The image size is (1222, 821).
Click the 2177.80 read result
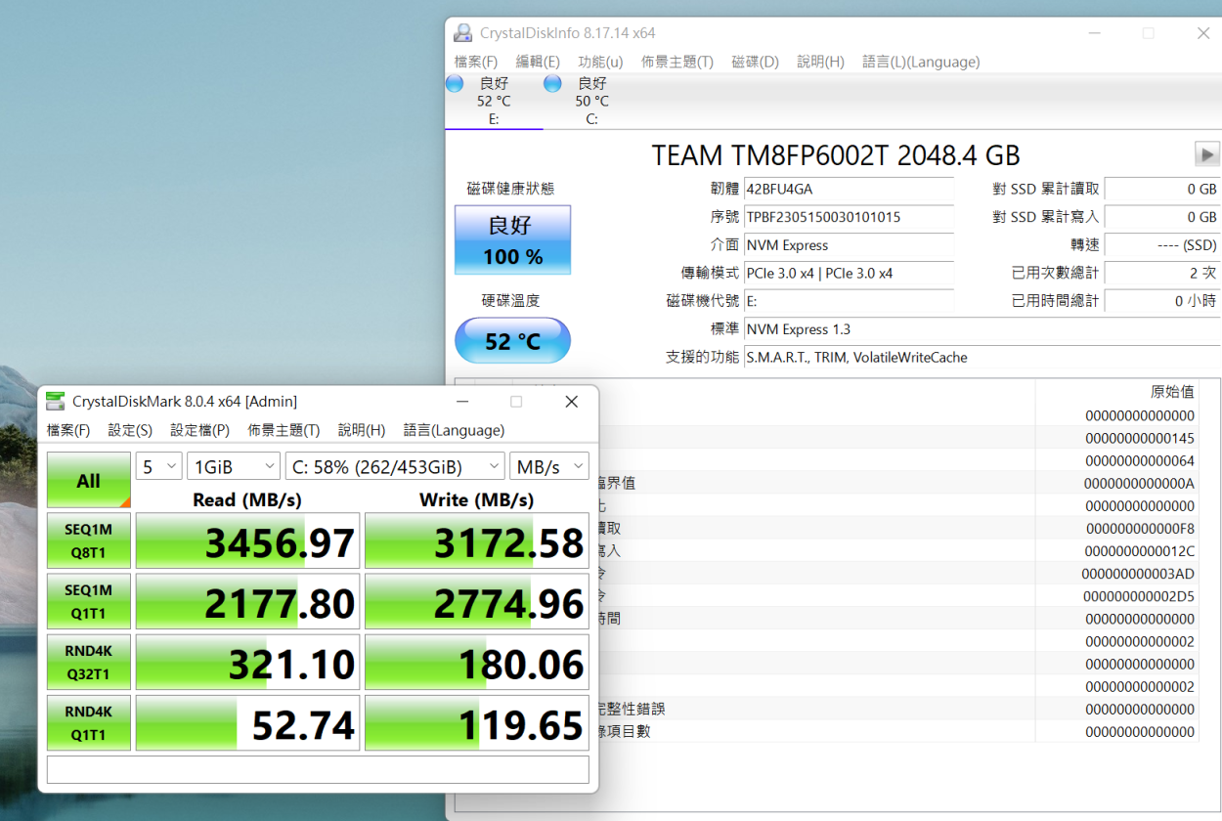(x=247, y=601)
